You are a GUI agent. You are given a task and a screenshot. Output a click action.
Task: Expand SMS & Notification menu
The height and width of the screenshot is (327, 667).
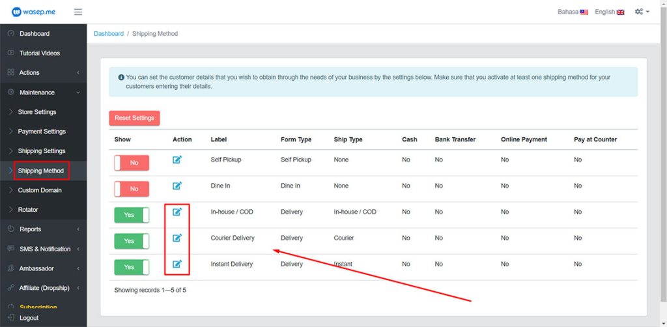pyautogui.click(x=44, y=249)
